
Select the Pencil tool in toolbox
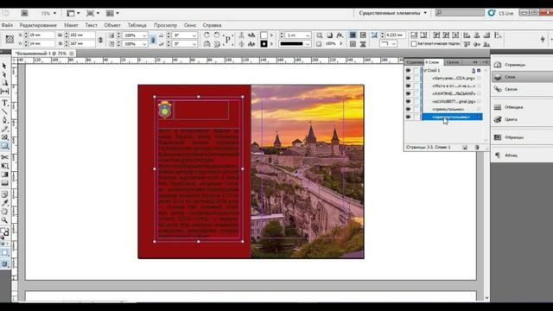(4, 129)
